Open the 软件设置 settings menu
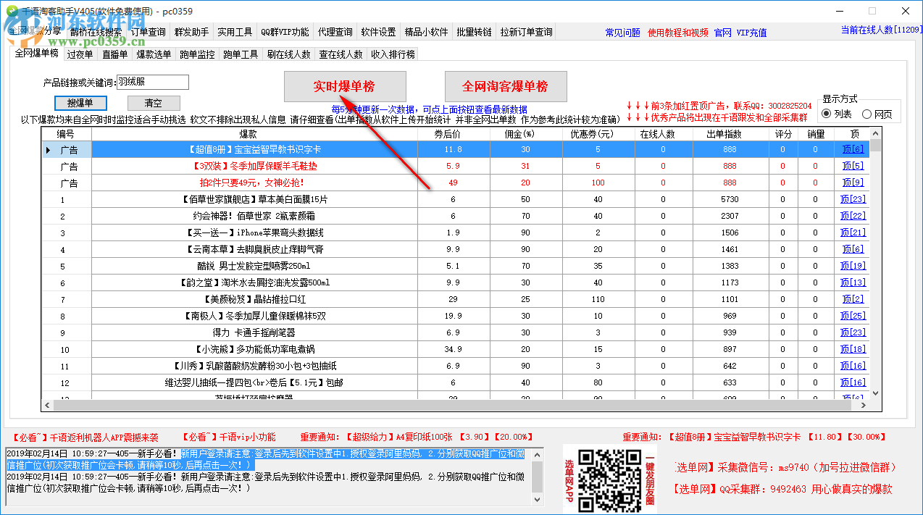 379,31
